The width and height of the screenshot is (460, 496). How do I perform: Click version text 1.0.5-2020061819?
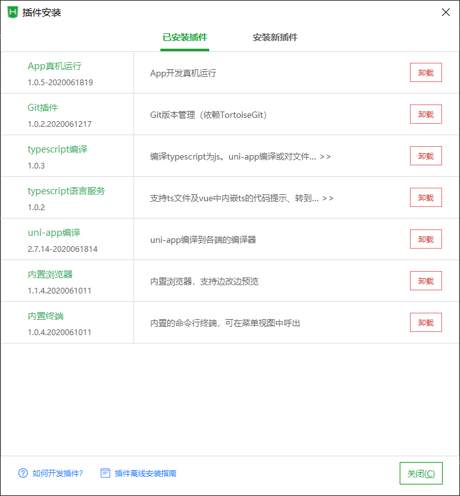(60, 83)
